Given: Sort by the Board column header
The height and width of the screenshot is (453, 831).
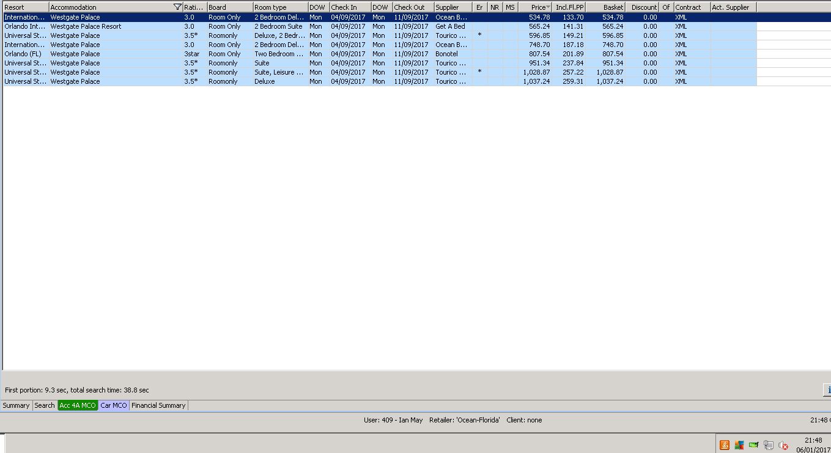Looking at the screenshot, I should click(230, 7).
